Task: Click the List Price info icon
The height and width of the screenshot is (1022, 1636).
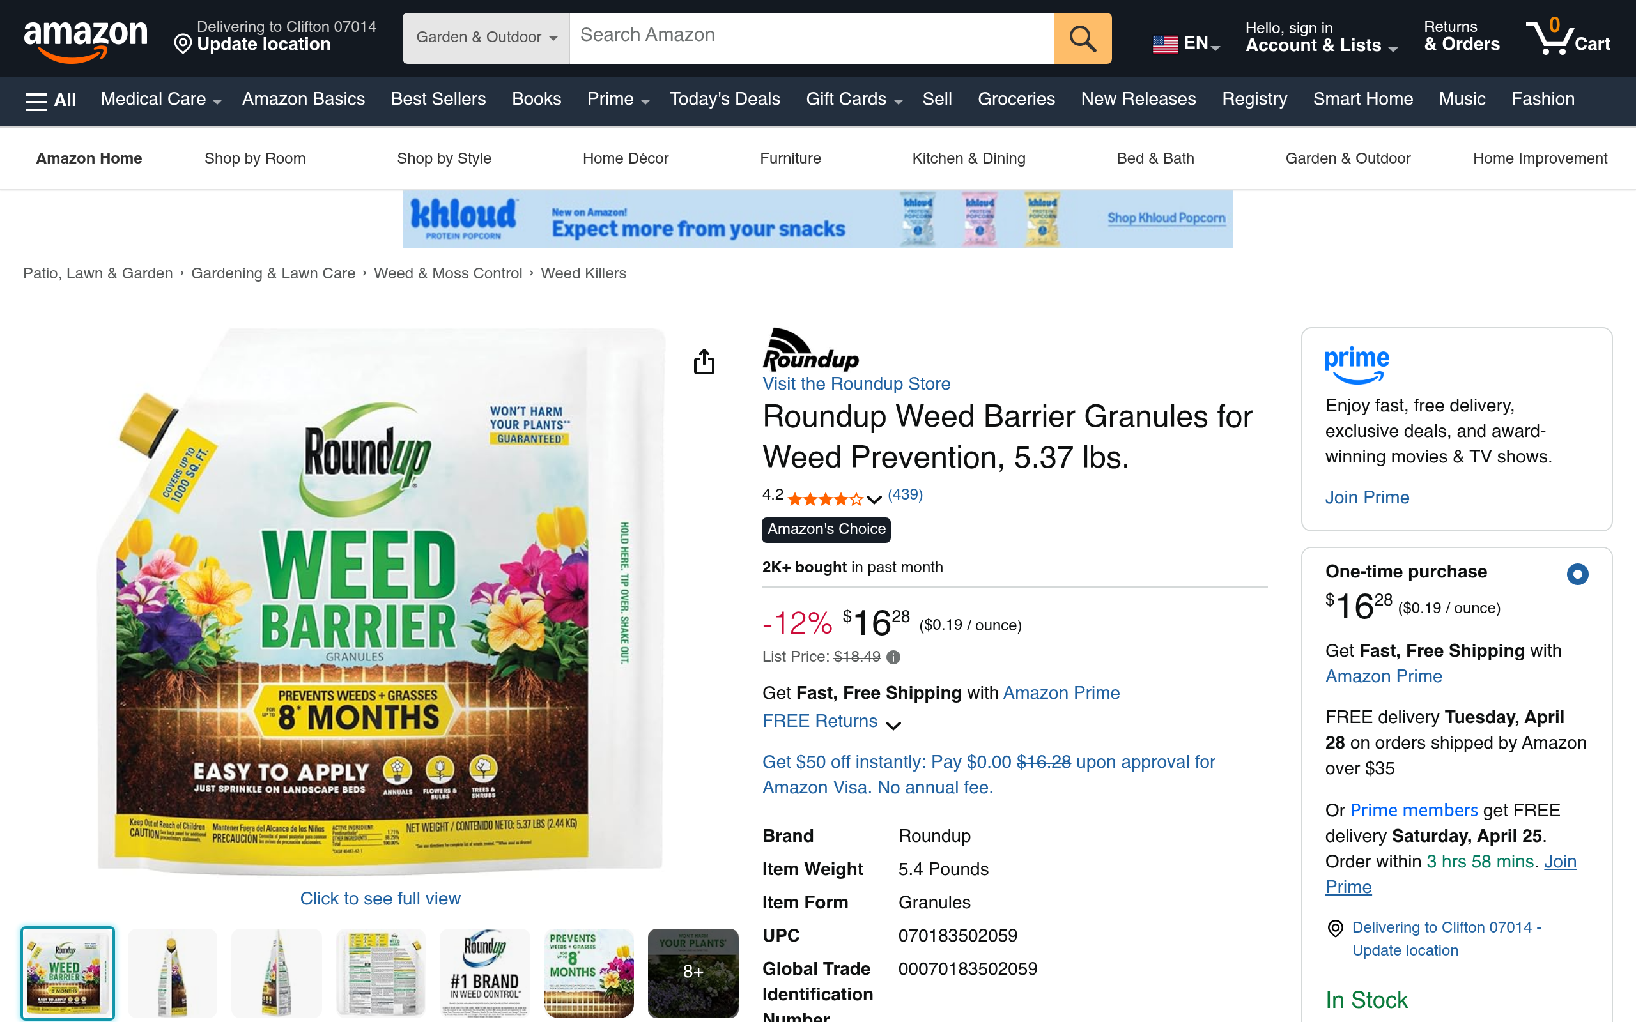Action: click(893, 657)
